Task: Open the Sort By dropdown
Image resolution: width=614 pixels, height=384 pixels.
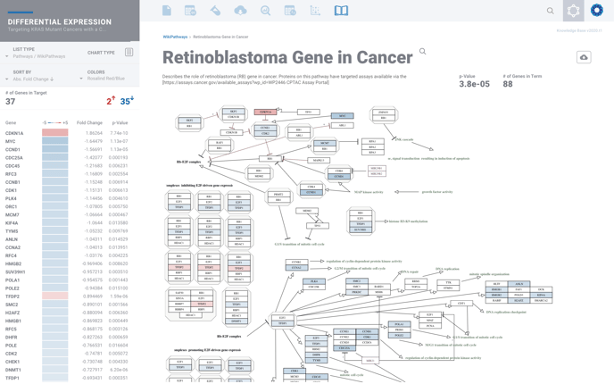Action: pyautogui.click(x=31, y=76)
